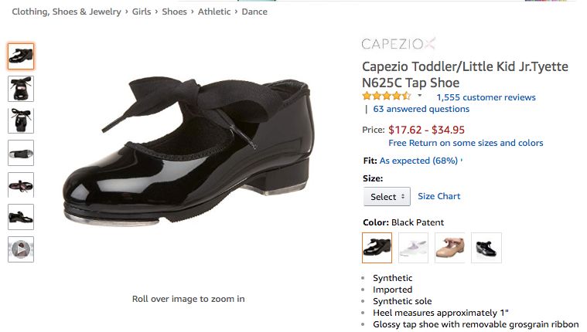The image size is (587, 332).
Task: Show the shoe sole side-profile thumbnail
Action: pos(21,153)
